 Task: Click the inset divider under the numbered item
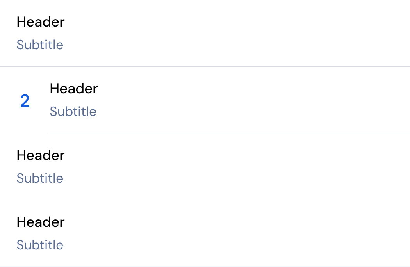[230, 133]
